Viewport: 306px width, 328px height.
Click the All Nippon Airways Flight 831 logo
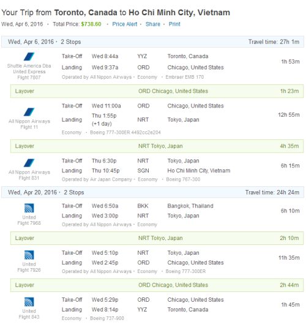tap(29, 163)
